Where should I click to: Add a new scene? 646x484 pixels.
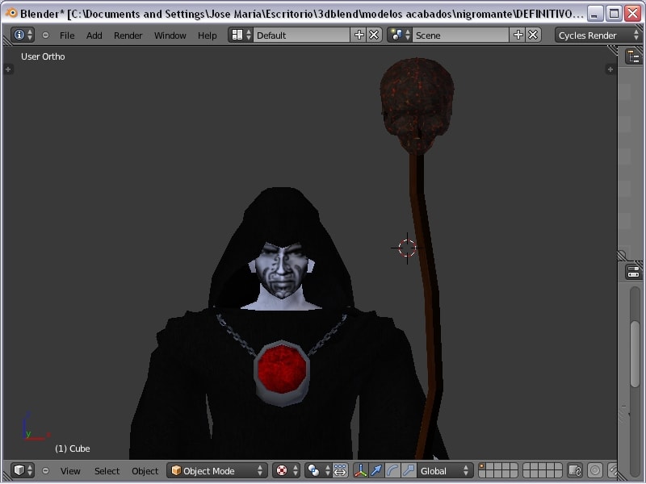518,35
